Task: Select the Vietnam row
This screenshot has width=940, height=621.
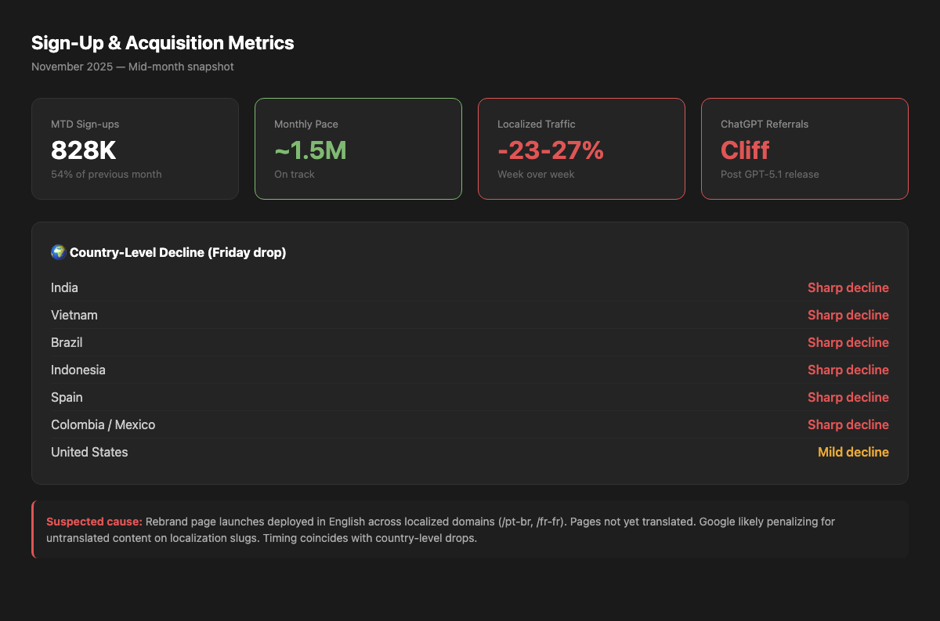Action: click(470, 315)
